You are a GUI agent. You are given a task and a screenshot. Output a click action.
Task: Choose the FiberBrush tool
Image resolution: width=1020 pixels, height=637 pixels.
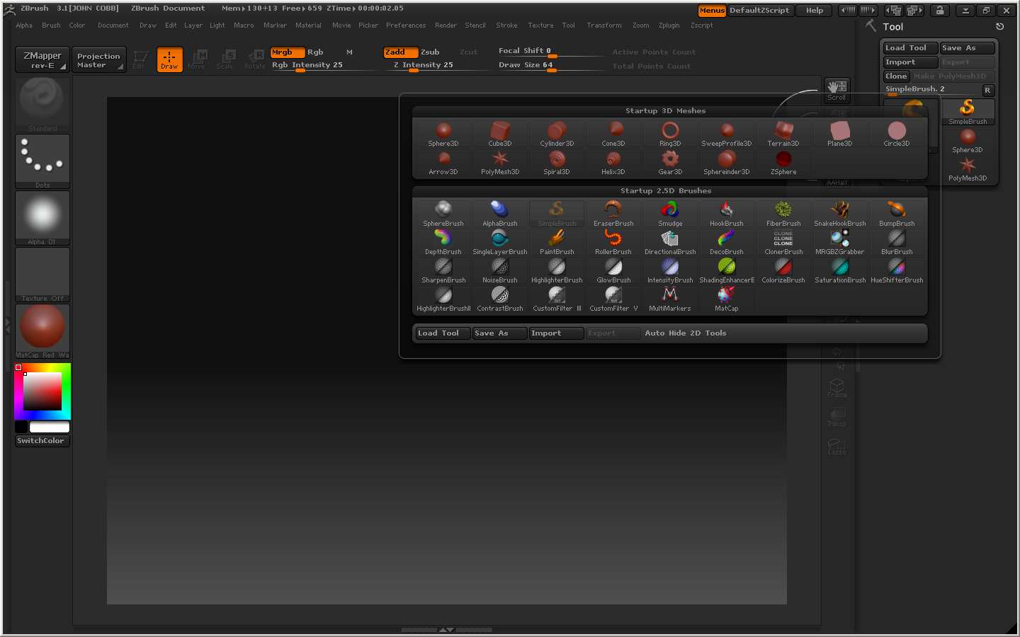point(783,213)
